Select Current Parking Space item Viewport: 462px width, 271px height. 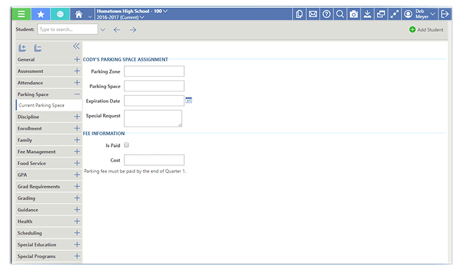49,105
